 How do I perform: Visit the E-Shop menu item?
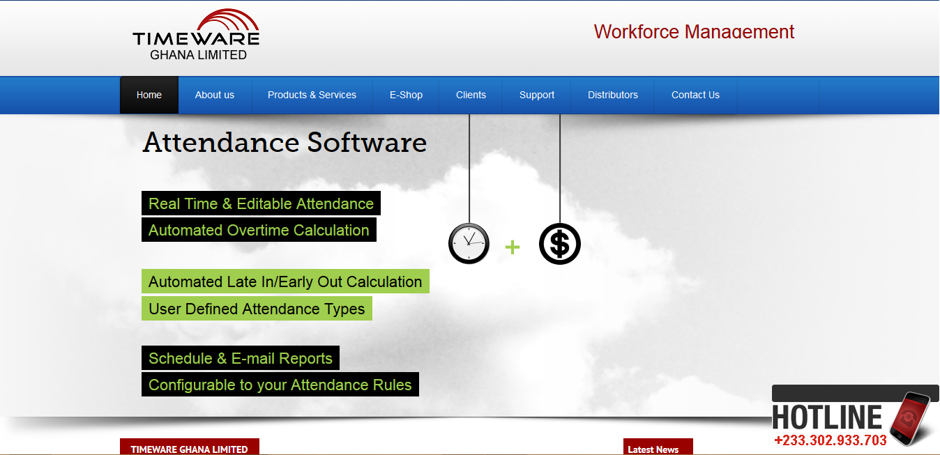coord(406,95)
